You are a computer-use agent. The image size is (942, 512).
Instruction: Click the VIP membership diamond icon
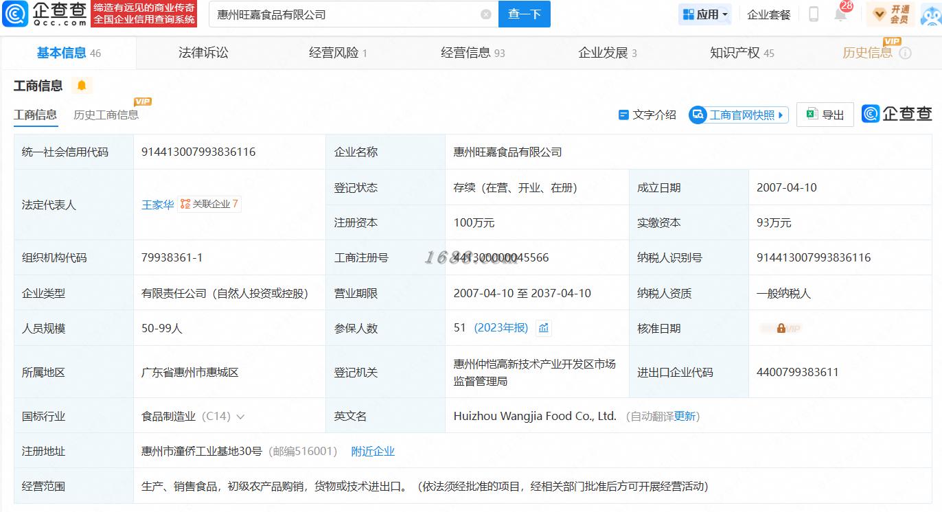coord(880,14)
